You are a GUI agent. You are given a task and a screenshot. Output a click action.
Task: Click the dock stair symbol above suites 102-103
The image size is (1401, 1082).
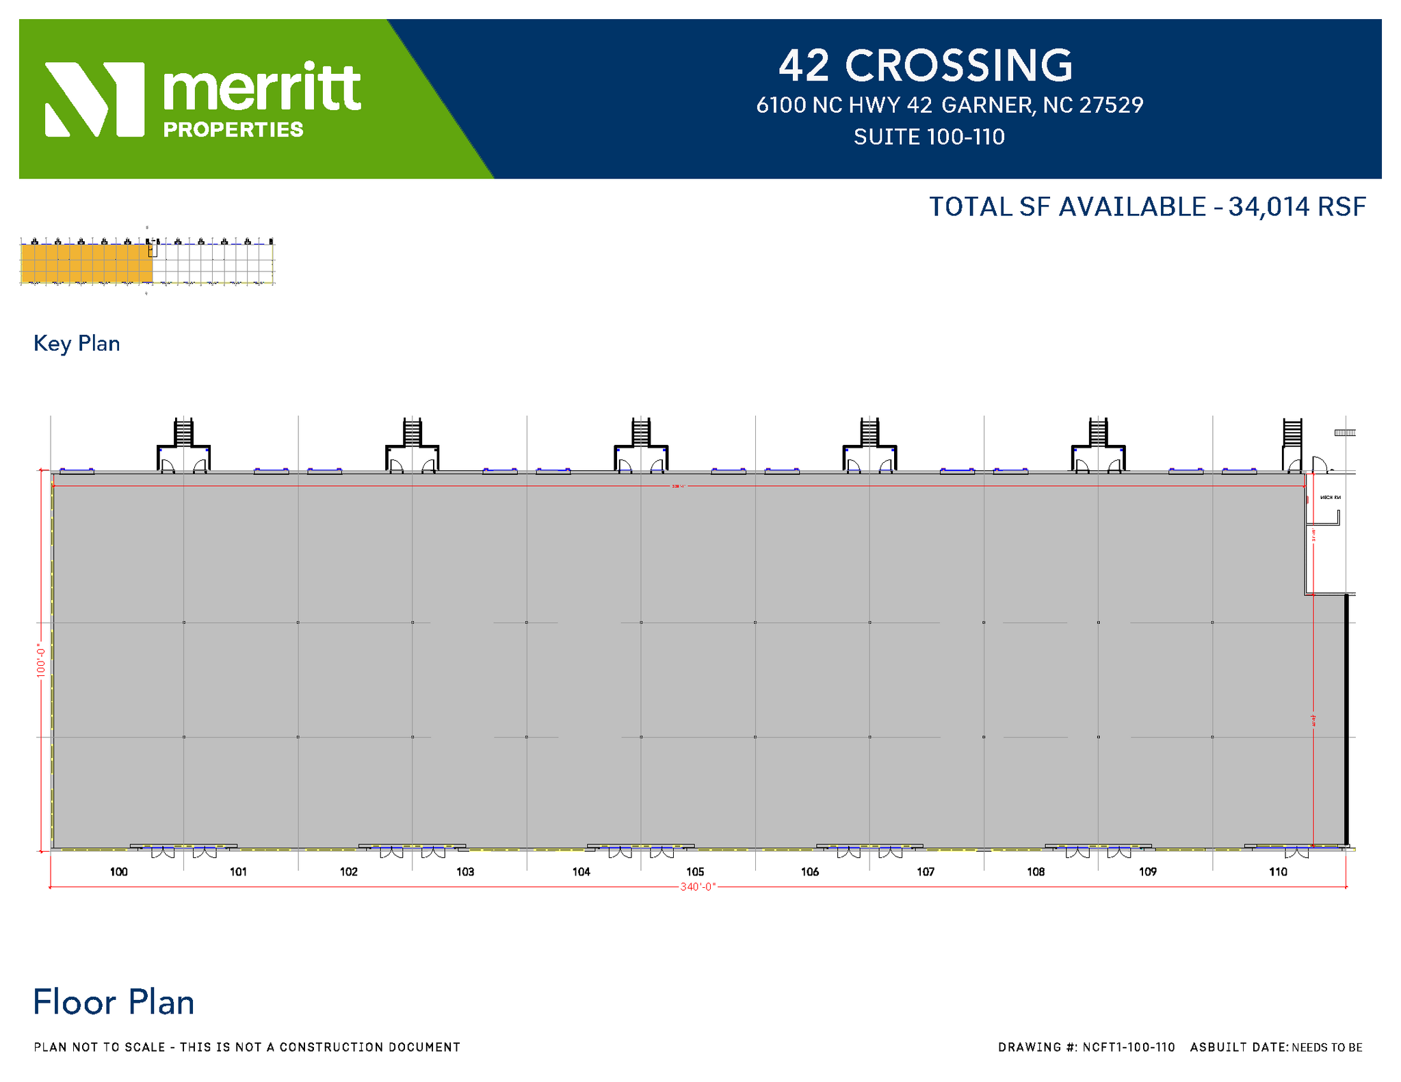412,445
